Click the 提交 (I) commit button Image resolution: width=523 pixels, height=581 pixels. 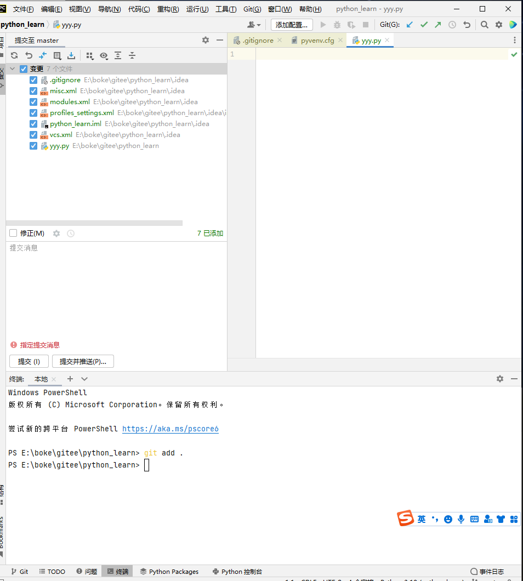(x=29, y=361)
